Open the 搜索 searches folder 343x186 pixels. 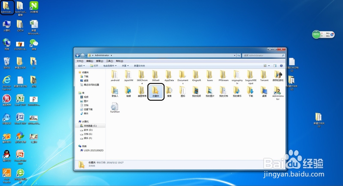[x=169, y=91]
